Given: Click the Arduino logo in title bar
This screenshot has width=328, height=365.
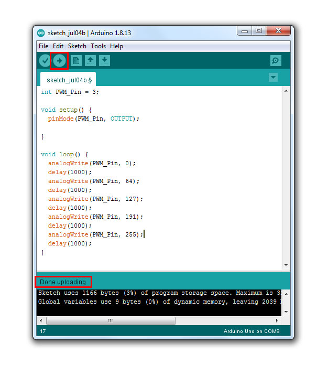Looking at the screenshot, I should [41, 33].
